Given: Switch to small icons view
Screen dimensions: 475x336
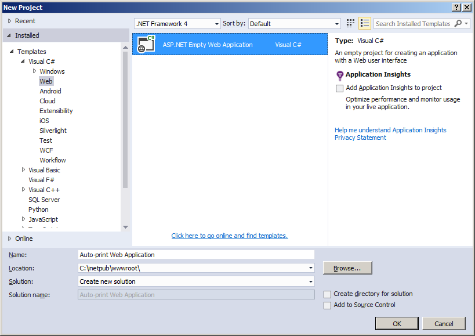Looking at the screenshot, I should [x=350, y=23].
